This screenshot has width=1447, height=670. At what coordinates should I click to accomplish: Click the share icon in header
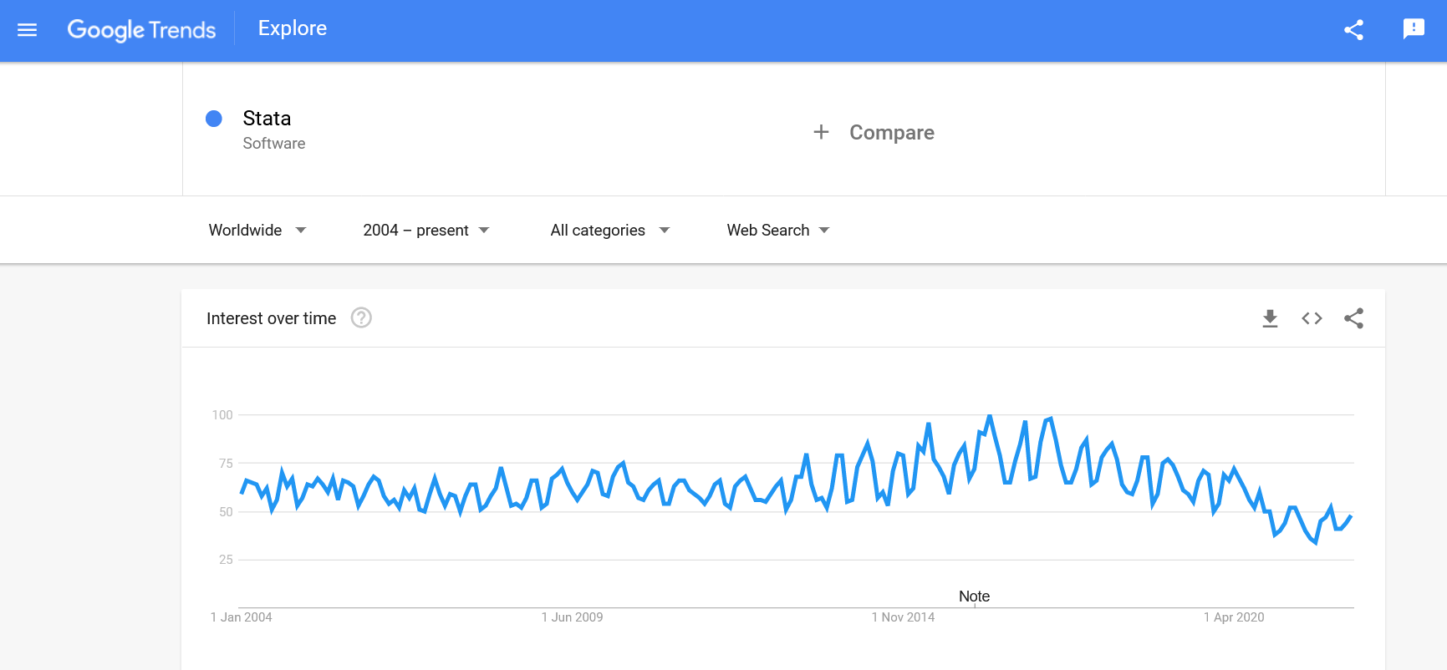pos(1353,30)
